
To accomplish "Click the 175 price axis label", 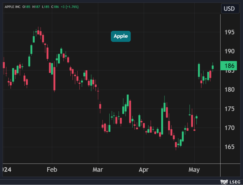I will click(x=229, y=109).
